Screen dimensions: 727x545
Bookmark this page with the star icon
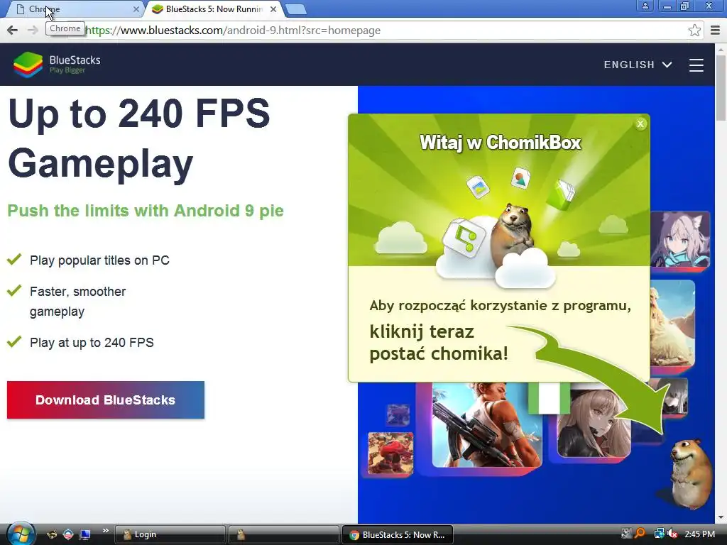[694, 30]
